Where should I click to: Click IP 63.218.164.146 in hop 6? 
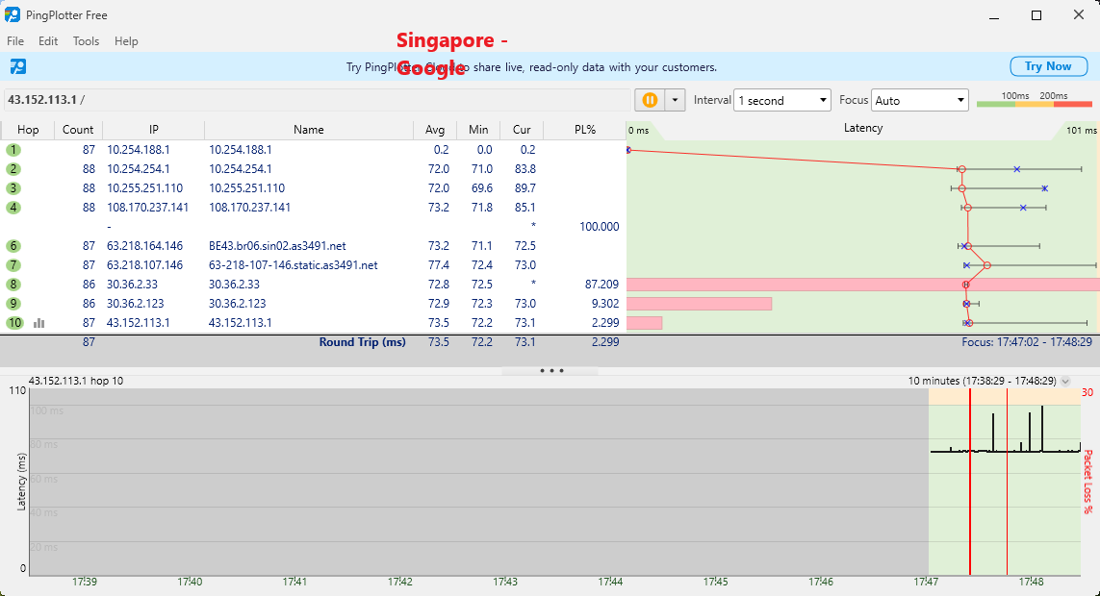point(145,246)
